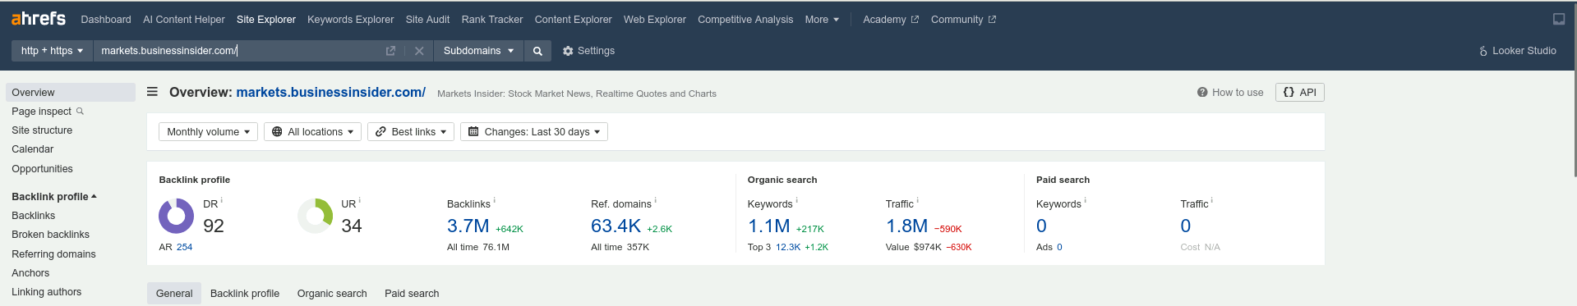Click the 1.1M organic keywords value
Screen dimensions: 1577x306
tap(768, 226)
